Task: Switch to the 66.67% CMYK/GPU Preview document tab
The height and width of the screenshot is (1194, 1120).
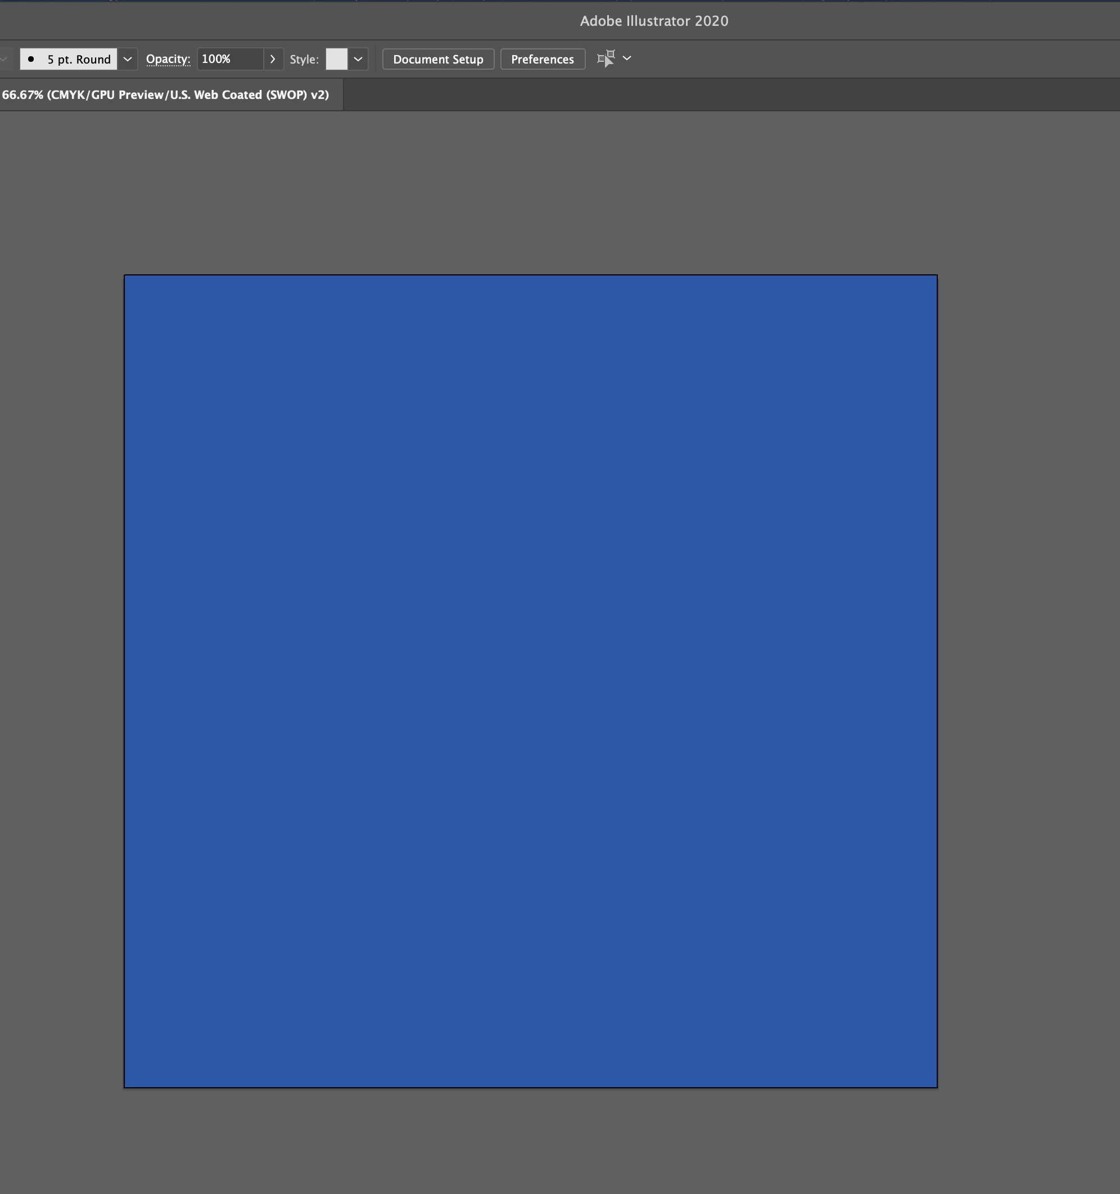Action: 166,95
